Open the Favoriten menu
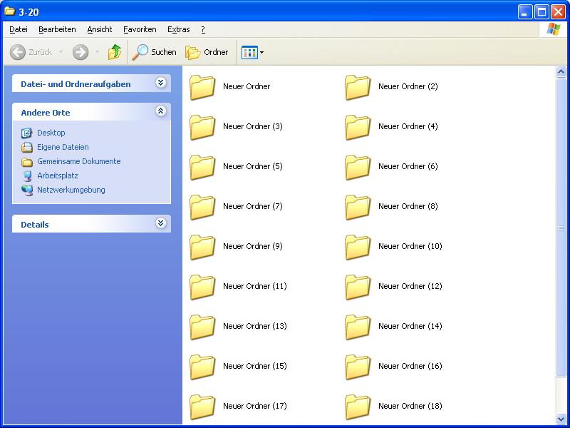The width and height of the screenshot is (570, 428). 140,29
